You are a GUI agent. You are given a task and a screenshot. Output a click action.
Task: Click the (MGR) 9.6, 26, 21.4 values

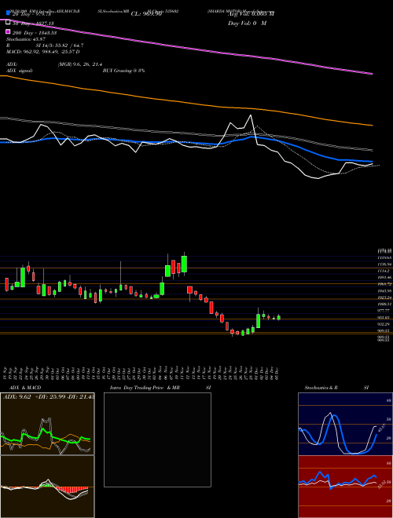(80, 64)
